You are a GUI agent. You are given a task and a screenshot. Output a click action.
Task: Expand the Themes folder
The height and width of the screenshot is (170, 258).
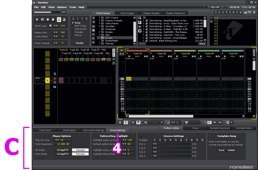(100, 44)
